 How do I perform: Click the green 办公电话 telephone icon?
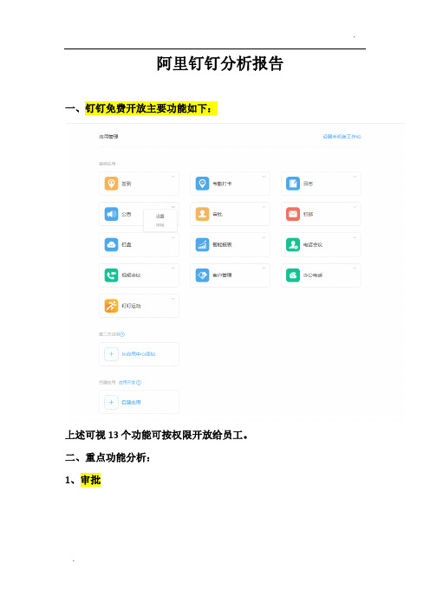293,275
